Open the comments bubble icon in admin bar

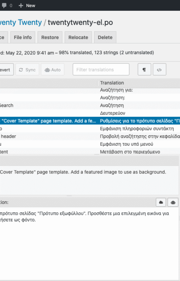tap(4, 6)
